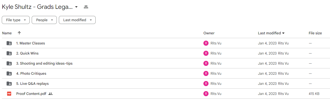
Task: Click the shared people icon beside the folder title
Action: pos(86,7)
